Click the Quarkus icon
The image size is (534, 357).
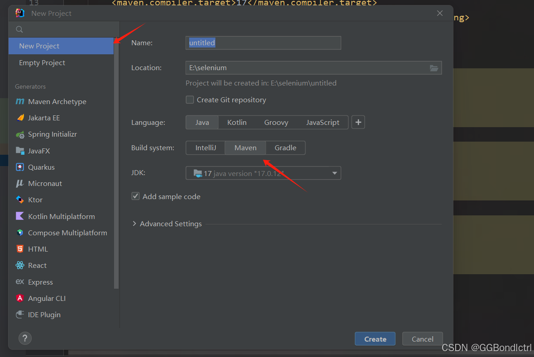coord(20,167)
